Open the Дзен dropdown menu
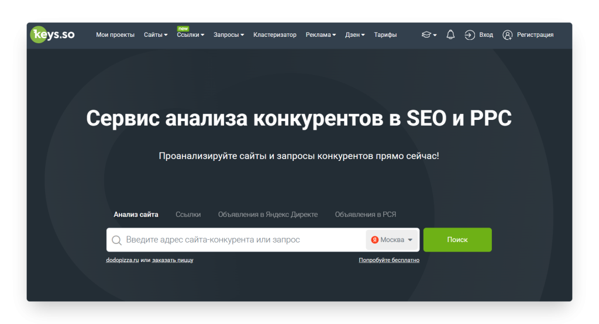The image size is (599, 324). [354, 35]
